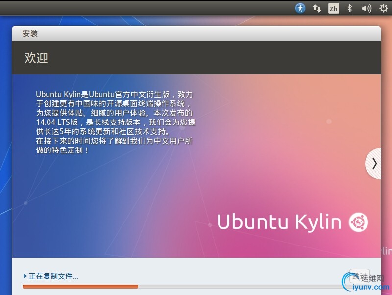
Task: Open the system power gear menu
Action: pos(383,8)
